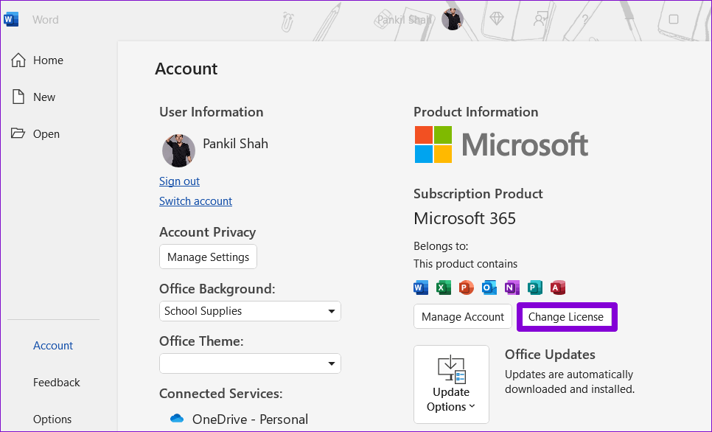The height and width of the screenshot is (432, 712).
Task: Click the Publisher icon in product contents
Action: pos(535,288)
